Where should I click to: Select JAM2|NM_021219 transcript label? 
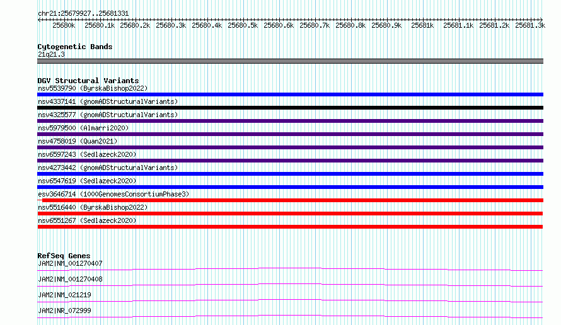click(x=64, y=295)
